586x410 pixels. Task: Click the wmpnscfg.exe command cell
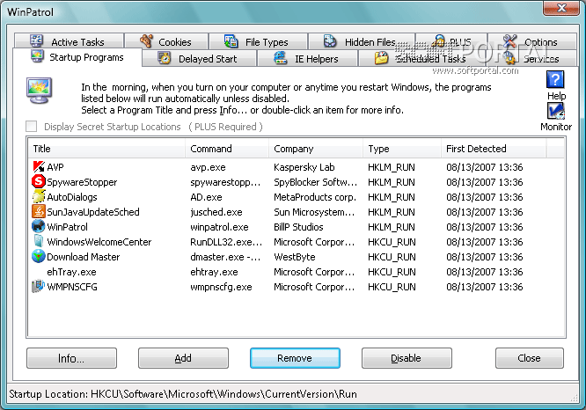click(221, 287)
